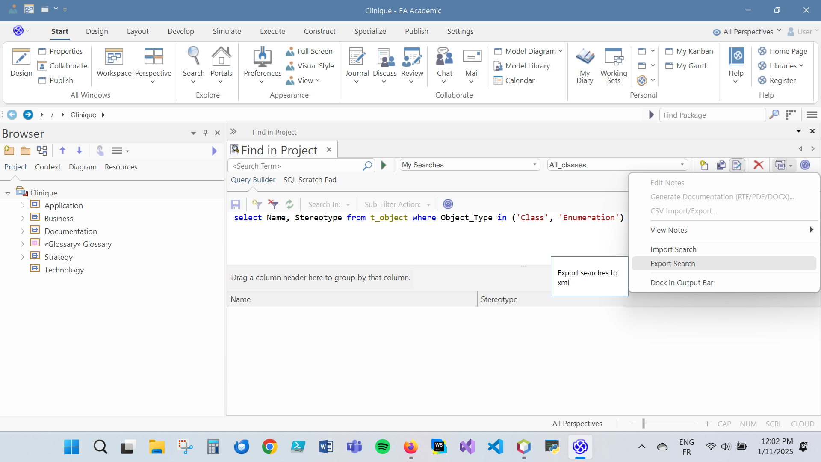Viewport: 821px width, 462px height.
Task: Select Import Search menu item
Action: tap(724, 249)
